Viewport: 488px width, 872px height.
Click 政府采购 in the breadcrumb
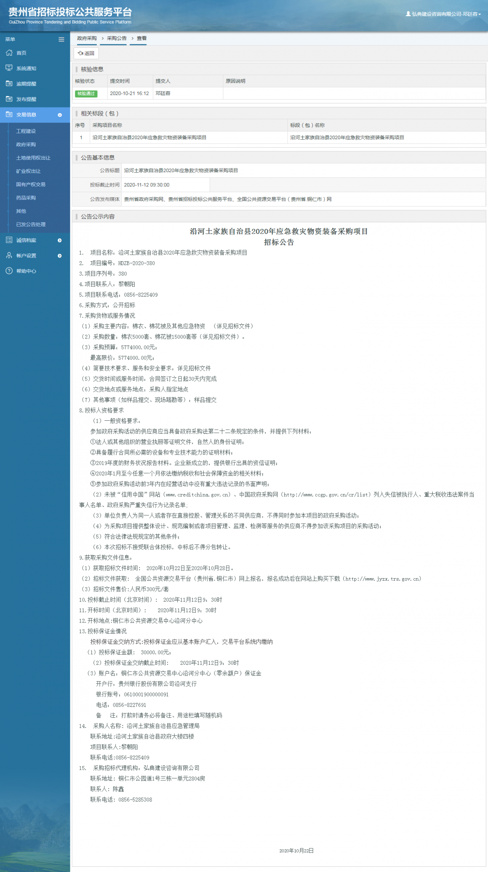[x=87, y=38]
